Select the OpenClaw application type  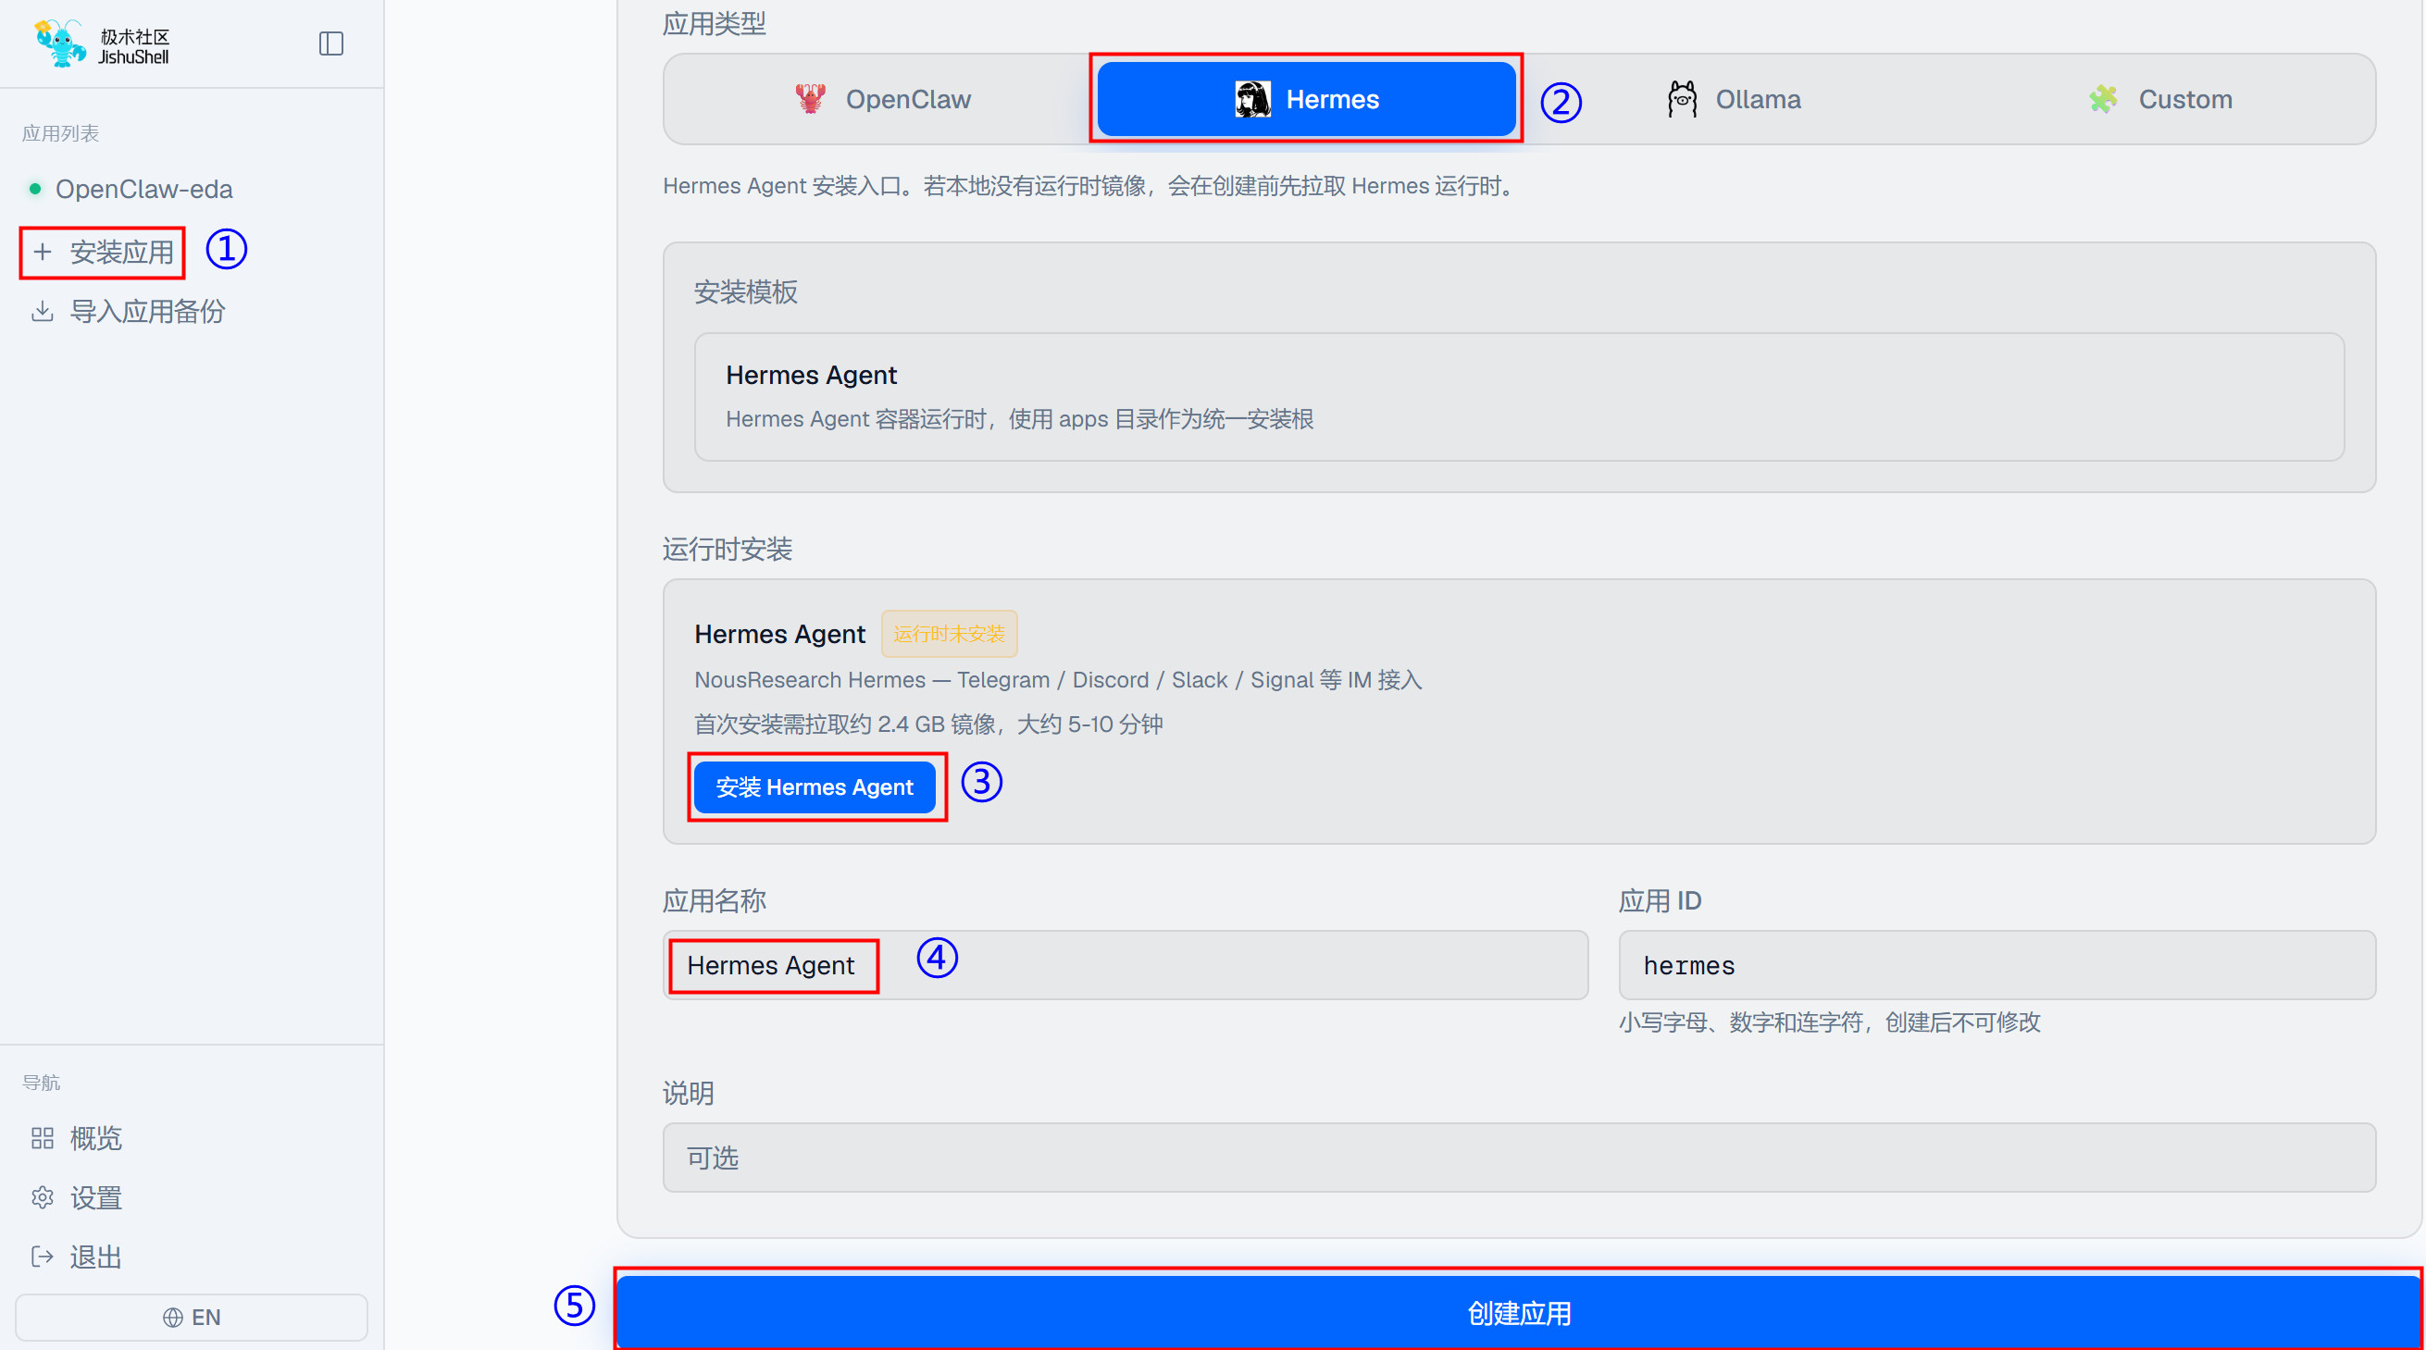click(x=881, y=99)
